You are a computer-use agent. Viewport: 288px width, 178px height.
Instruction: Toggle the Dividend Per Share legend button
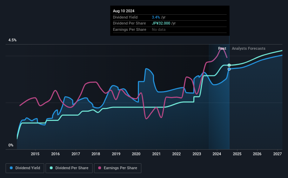[x=69, y=168]
